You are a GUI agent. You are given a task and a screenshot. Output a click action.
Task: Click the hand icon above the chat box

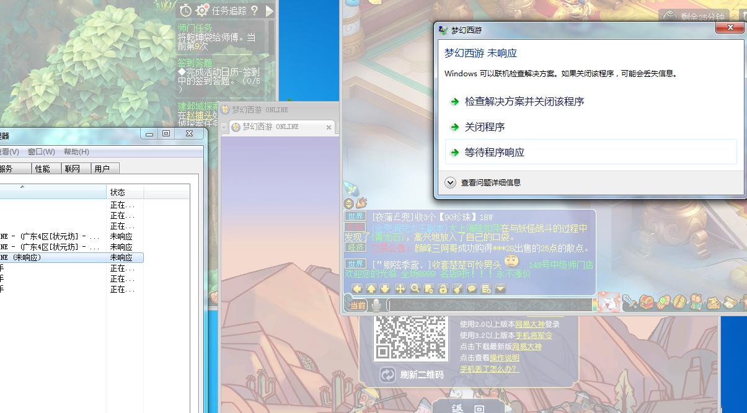(x=361, y=203)
